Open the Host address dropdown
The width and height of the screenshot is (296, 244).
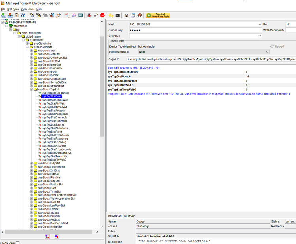pyautogui.click(x=260, y=25)
